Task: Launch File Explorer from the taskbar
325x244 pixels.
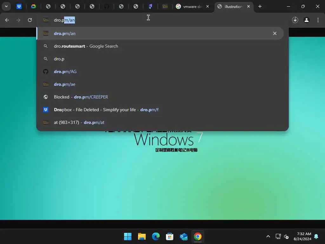Action: pyautogui.click(x=142, y=236)
